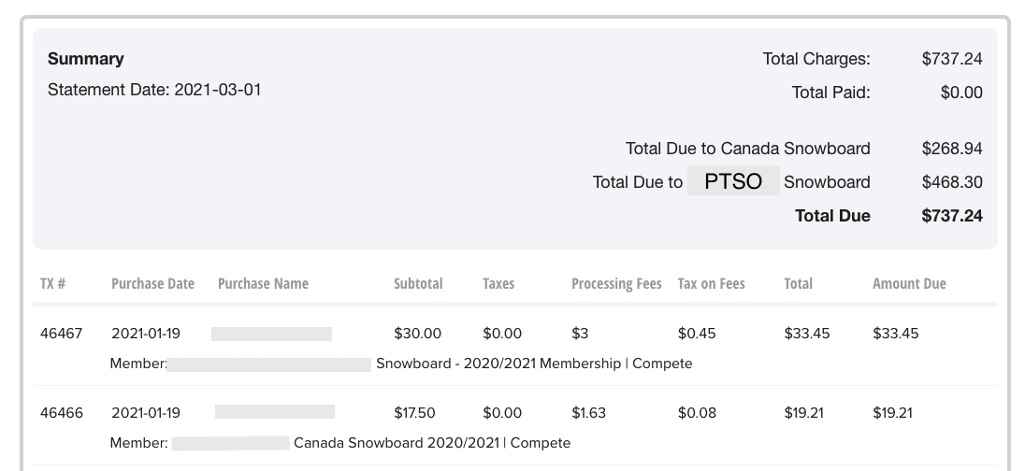This screenshot has height=471, width=1025.
Task: Click the Purchase Name column header
Action: [263, 283]
